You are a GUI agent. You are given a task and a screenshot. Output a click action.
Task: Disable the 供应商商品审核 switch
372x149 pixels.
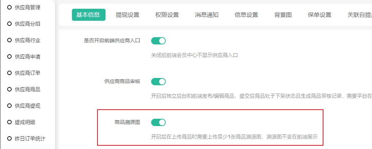coord(158,82)
